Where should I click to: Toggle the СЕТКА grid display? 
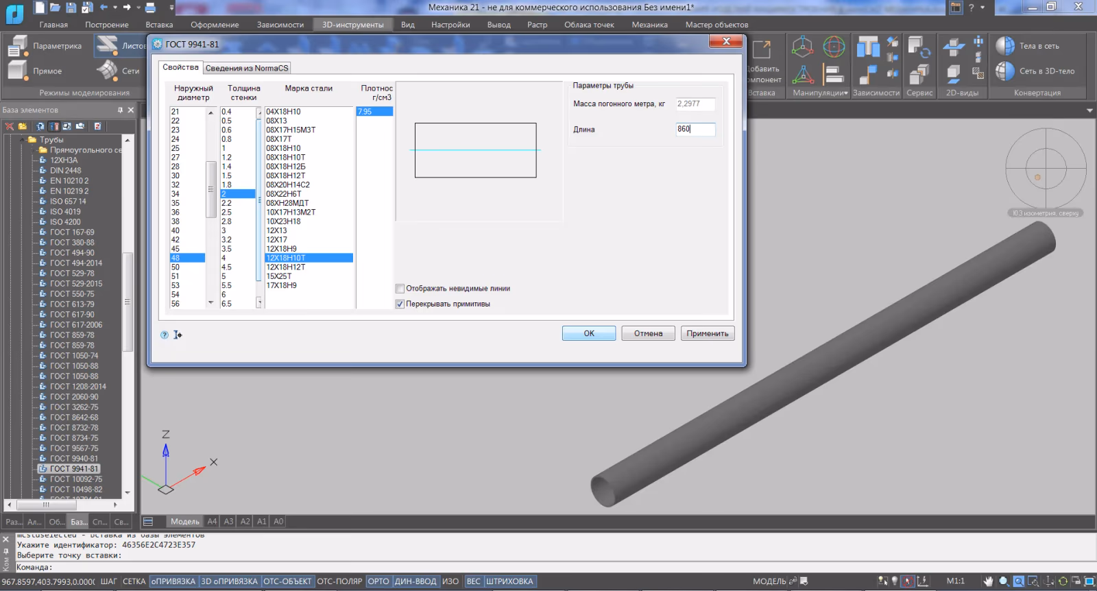click(134, 581)
